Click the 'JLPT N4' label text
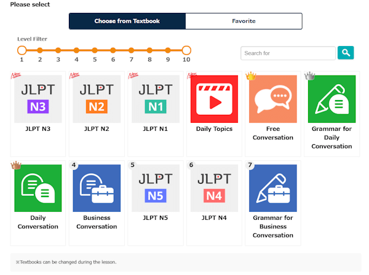This screenshot has width=369, height=275. click(x=214, y=218)
